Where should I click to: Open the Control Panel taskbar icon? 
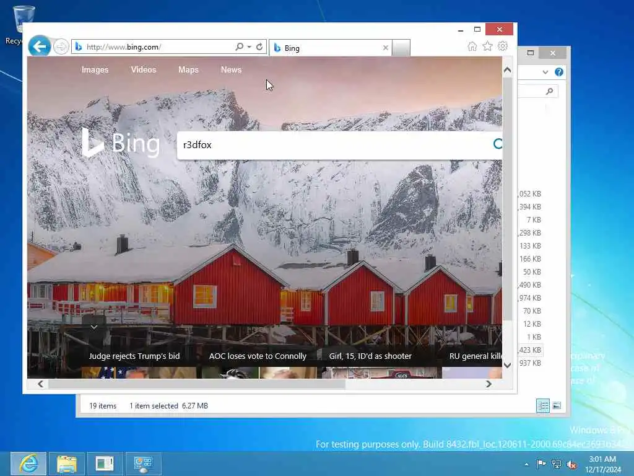click(x=143, y=464)
